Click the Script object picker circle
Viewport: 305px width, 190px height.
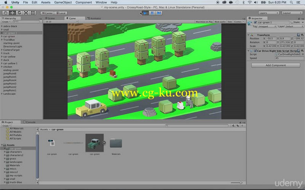[x=303, y=54]
